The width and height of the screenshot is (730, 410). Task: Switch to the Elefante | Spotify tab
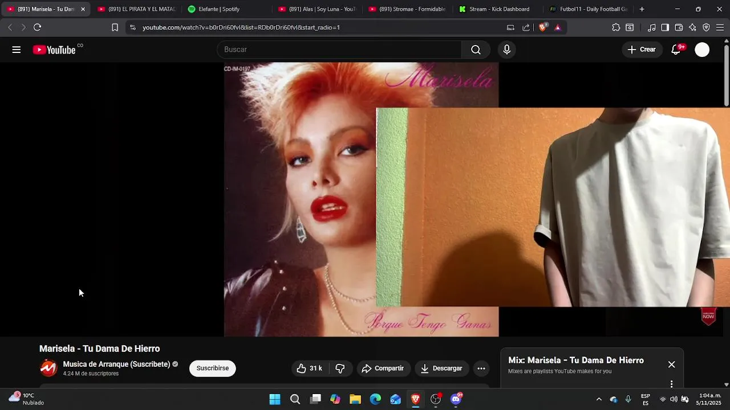pos(226,9)
